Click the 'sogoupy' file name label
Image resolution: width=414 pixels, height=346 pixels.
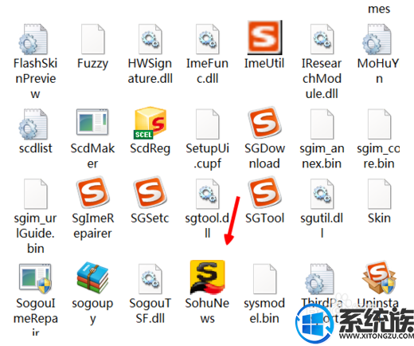(92, 312)
